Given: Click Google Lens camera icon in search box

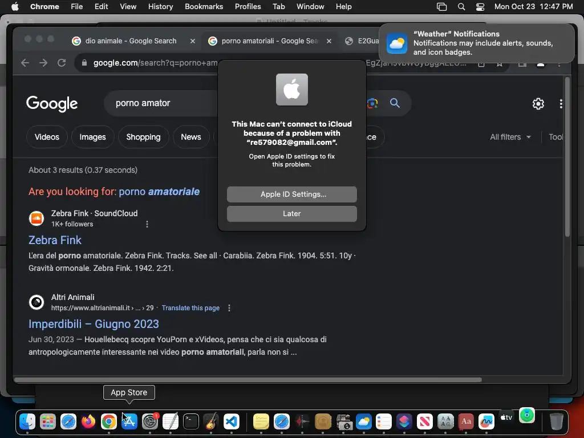Looking at the screenshot, I should click(x=372, y=103).
